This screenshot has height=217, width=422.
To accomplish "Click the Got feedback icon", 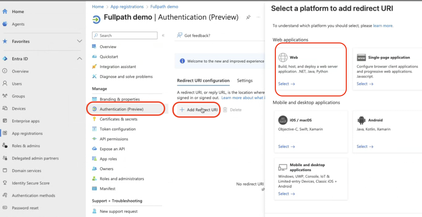I will 179,35.
